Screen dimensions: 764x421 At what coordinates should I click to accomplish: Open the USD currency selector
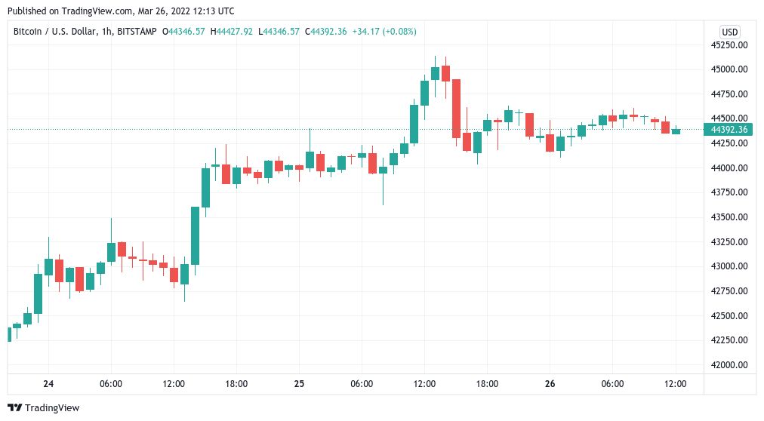coord(729,32)
